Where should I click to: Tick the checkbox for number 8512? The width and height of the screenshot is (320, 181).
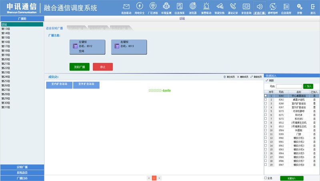pyautogui.click(x=266, y=123)
